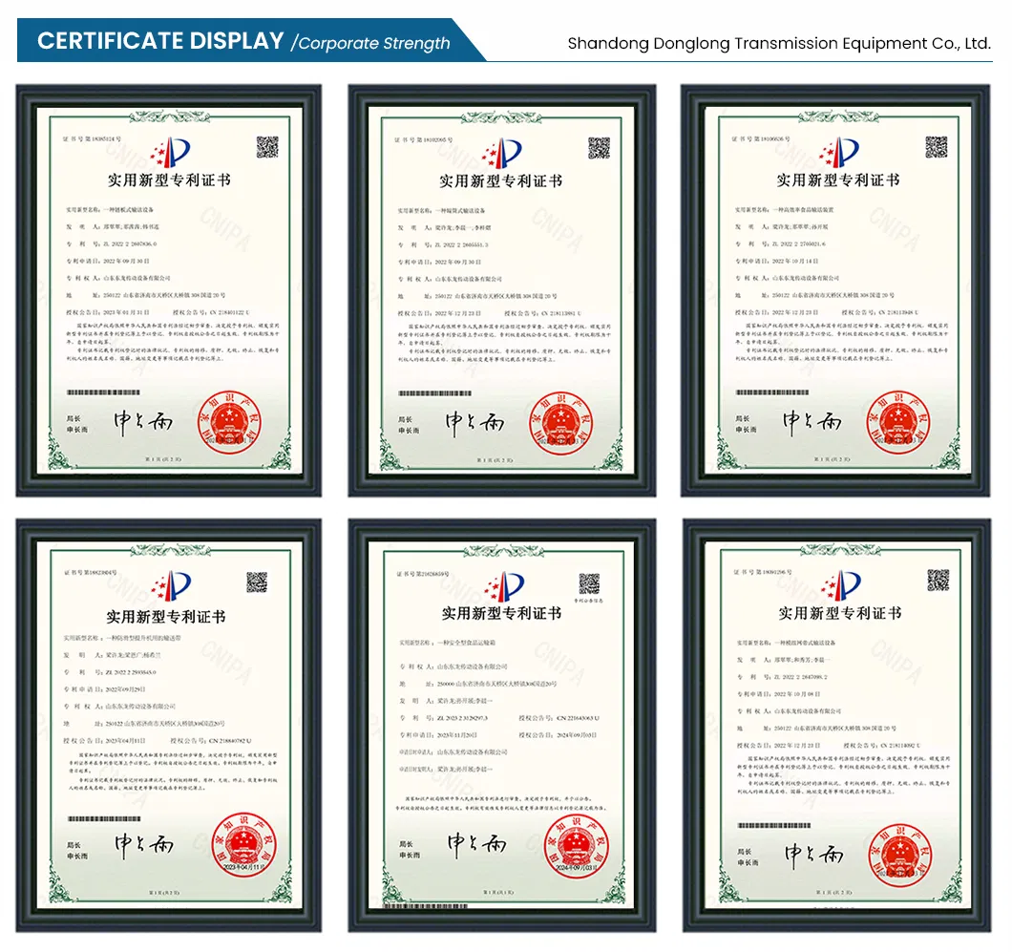Click the QR code on the bottom-middle certificate
This screenshot has width=1012, height=952.
pyautogui.click(x=589, y=582)
